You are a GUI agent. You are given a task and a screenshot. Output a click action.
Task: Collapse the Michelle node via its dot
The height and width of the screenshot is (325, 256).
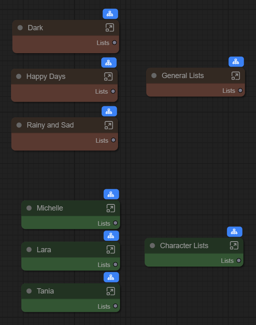pyautogui.click(x=29, y=208)
